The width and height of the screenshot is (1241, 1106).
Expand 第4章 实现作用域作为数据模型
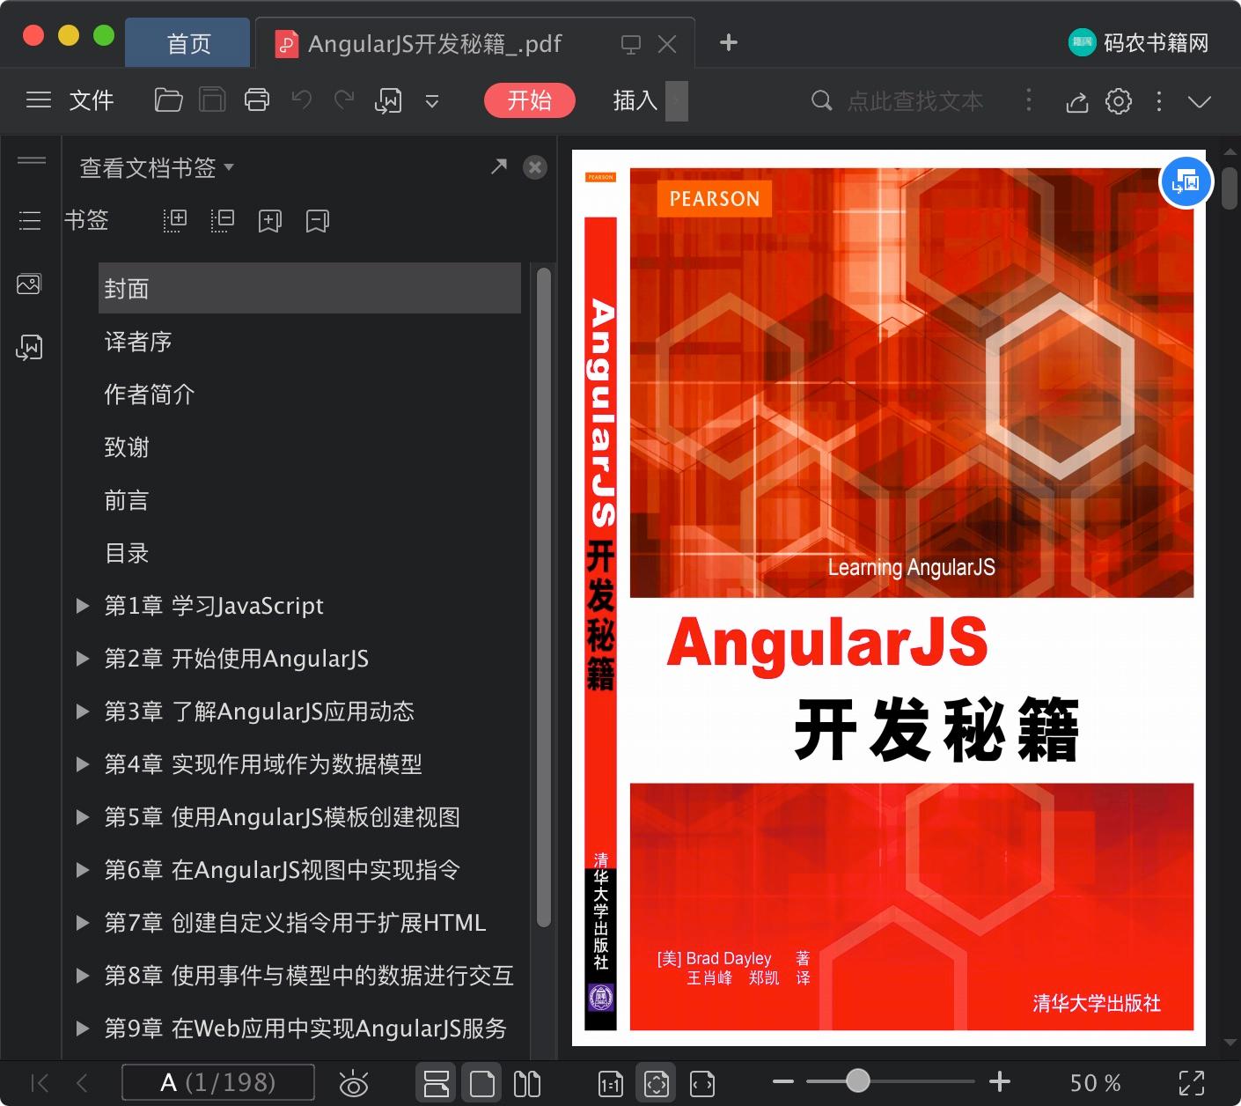coord(82,763)
